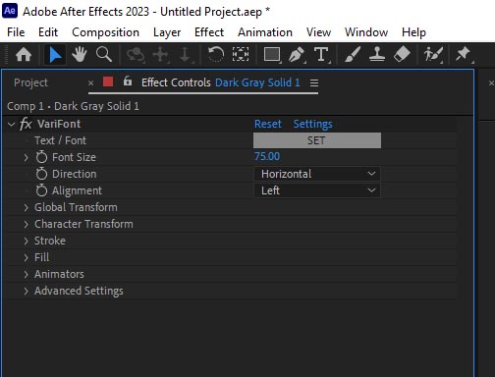
Task: Select the Text / Font property row
Action: [x=60, y=140]
